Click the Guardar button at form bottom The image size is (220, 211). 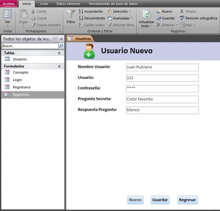point(160,200)
